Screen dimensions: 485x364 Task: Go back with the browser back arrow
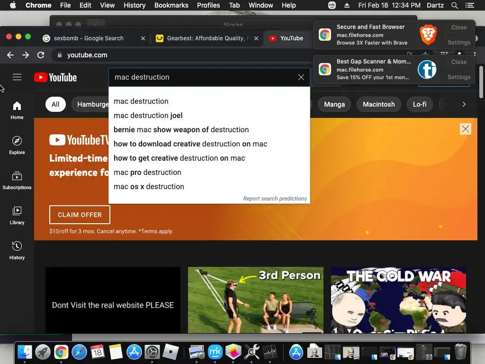(10, 55)
